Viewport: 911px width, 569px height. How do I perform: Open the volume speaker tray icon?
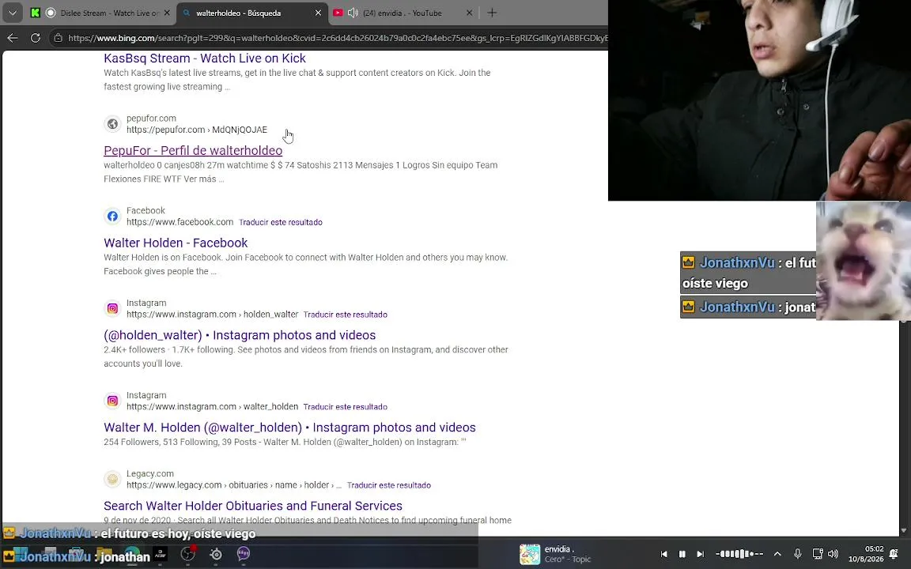click(834, 554)
